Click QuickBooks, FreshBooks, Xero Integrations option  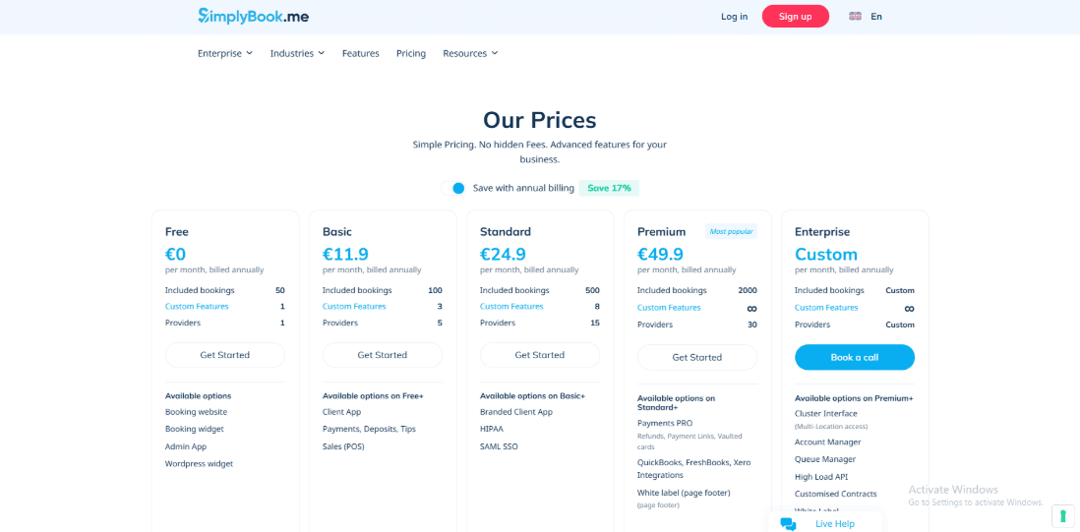point(692,469)
